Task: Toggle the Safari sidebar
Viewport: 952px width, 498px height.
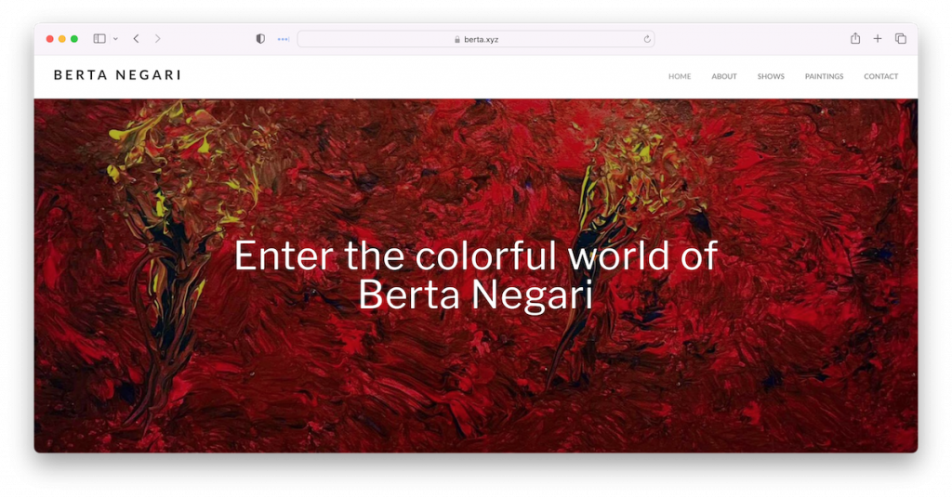Action: coord(99,39)
